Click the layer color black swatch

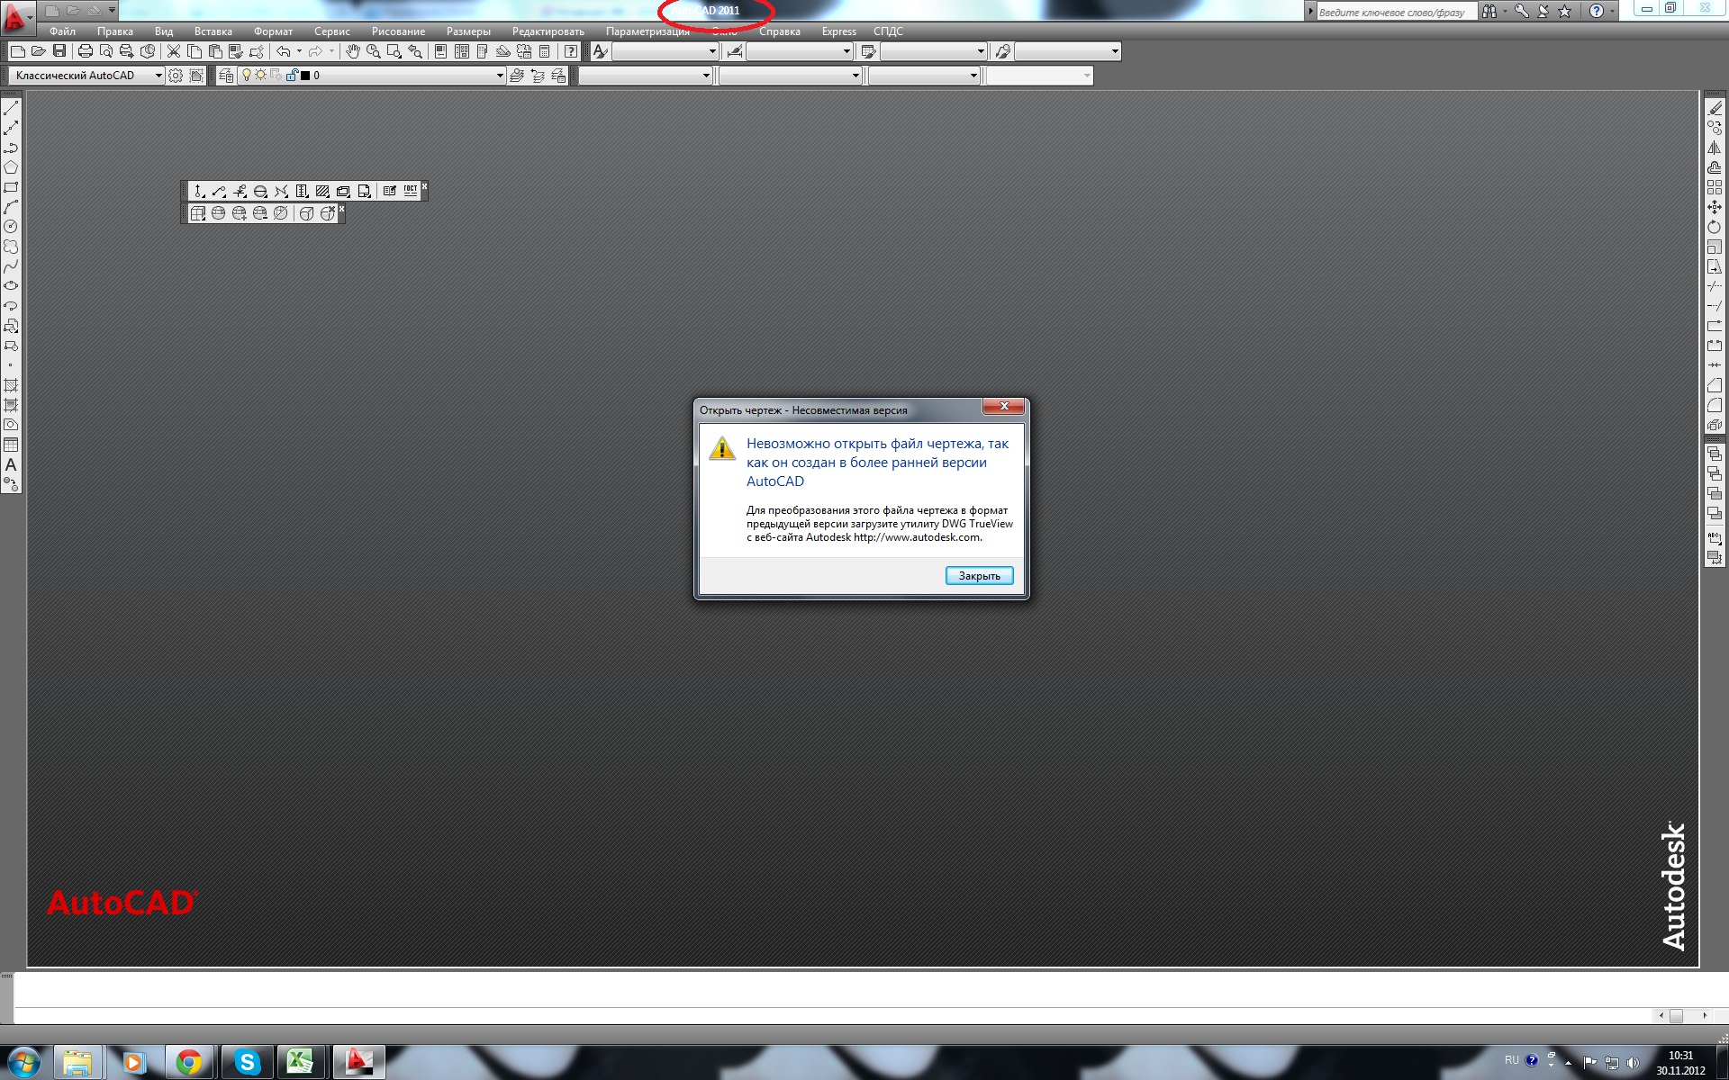[x=305, y=76]
